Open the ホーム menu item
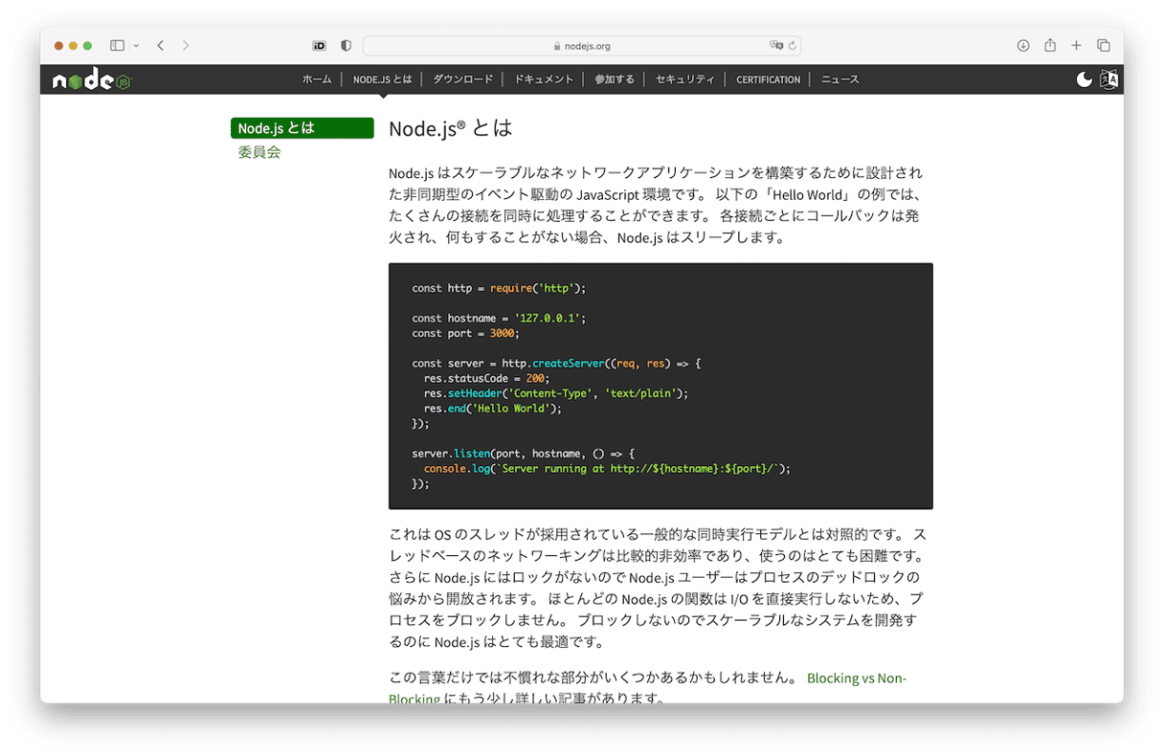Viewport: 1164px width, 756px height. coord(317,79)
